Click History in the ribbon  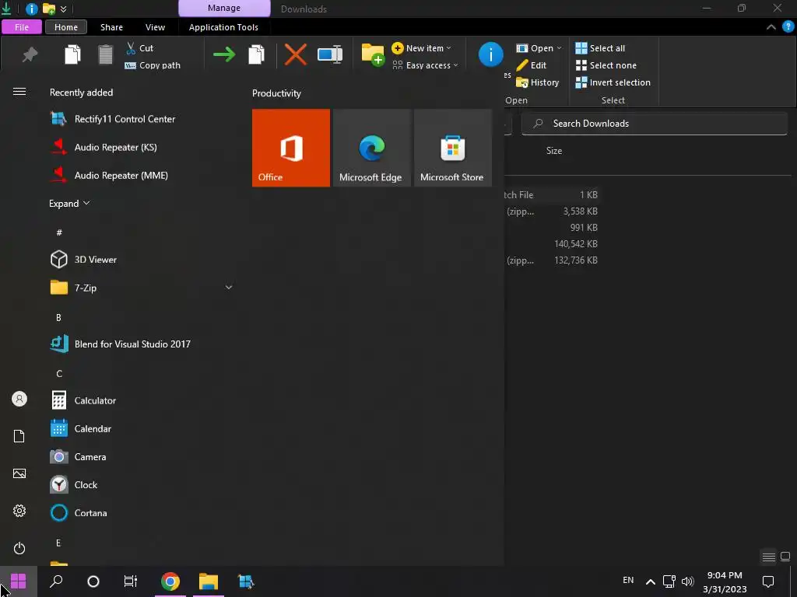[x=537, y=82]
